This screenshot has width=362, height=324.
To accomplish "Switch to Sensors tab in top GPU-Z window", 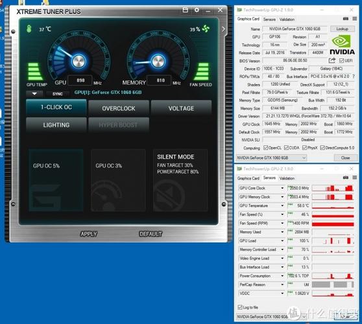I will tap(269, 19).
